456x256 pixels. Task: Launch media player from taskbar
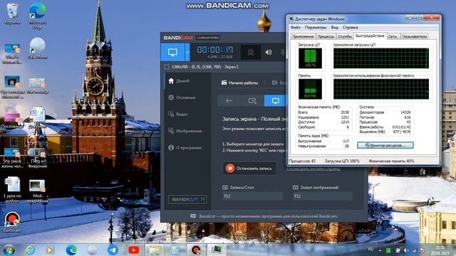50,250
